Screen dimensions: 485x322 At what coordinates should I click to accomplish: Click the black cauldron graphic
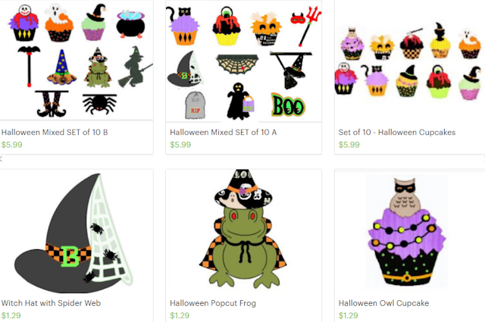130,24
